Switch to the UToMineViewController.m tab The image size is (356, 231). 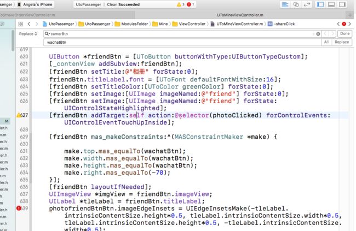point(240,15)
